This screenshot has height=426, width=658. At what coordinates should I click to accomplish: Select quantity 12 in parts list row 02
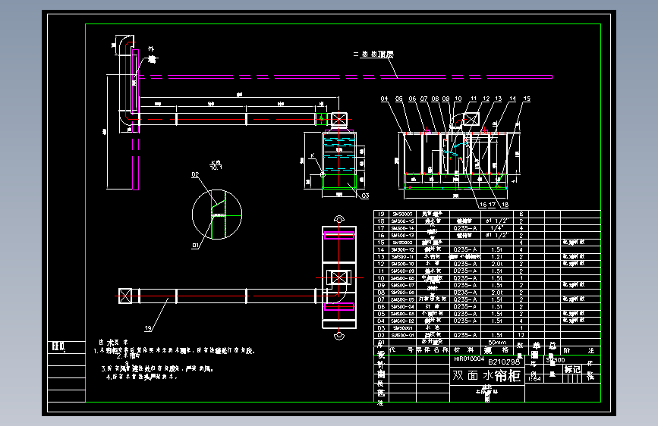click(521, 335)
